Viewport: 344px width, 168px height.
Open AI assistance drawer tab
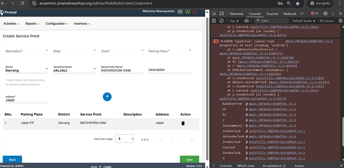(x=274, y=166)
